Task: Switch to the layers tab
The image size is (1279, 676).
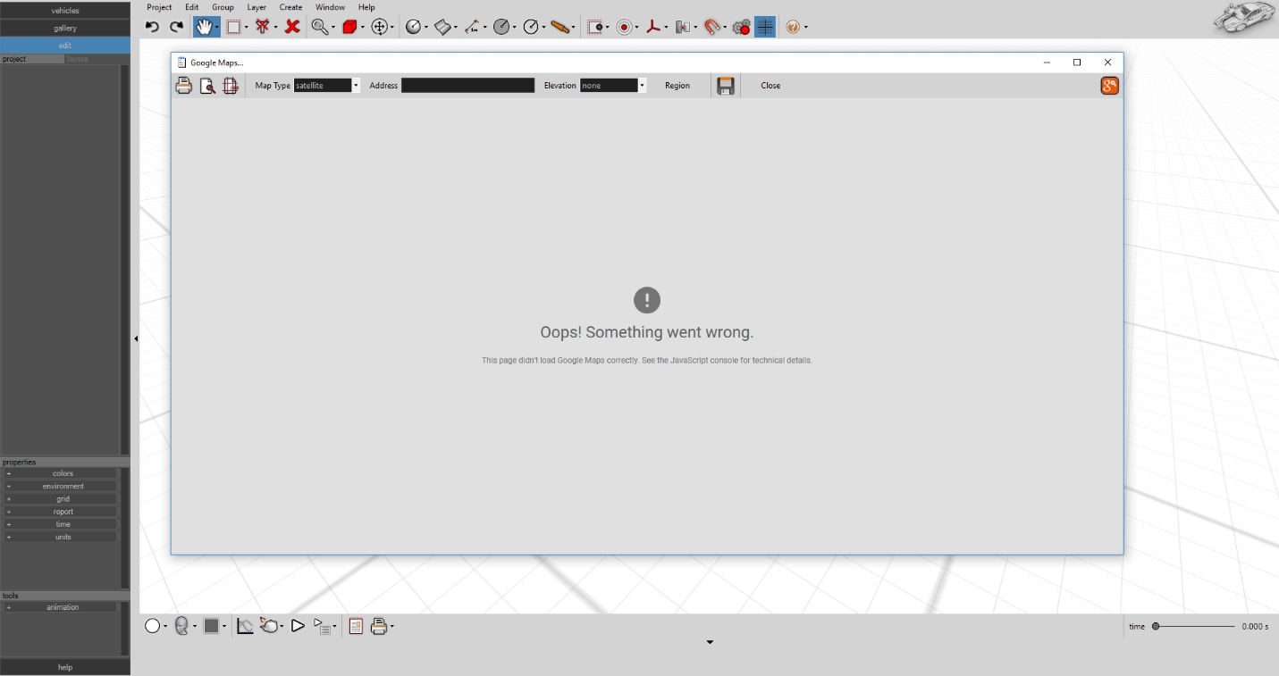Action: (x=78, y=59)
